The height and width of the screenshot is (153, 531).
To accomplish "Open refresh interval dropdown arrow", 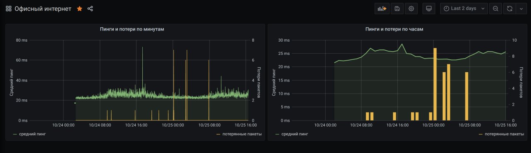I will 521,9.
